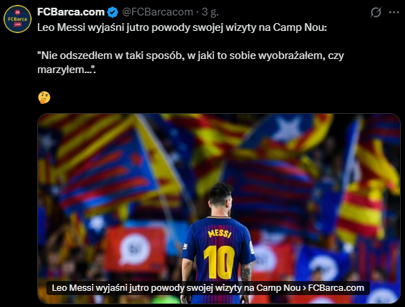
Task: Click the "marzyłem..." ending of the quote
Action: pos(67,70)
